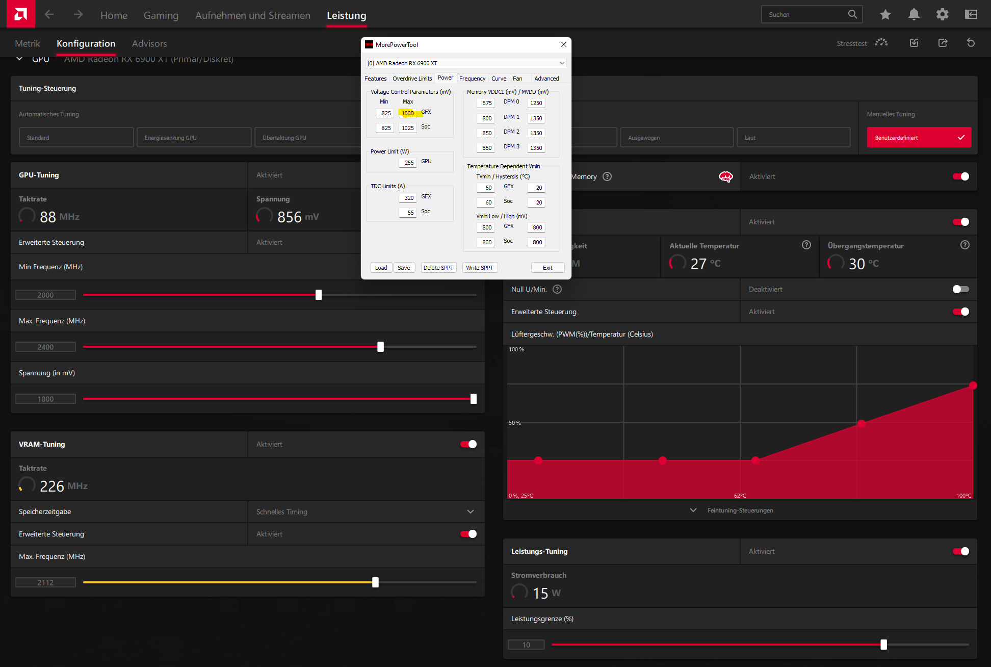Open notifications bell icon
Viewport: 991px width, 667px height.
click(914, 15)
